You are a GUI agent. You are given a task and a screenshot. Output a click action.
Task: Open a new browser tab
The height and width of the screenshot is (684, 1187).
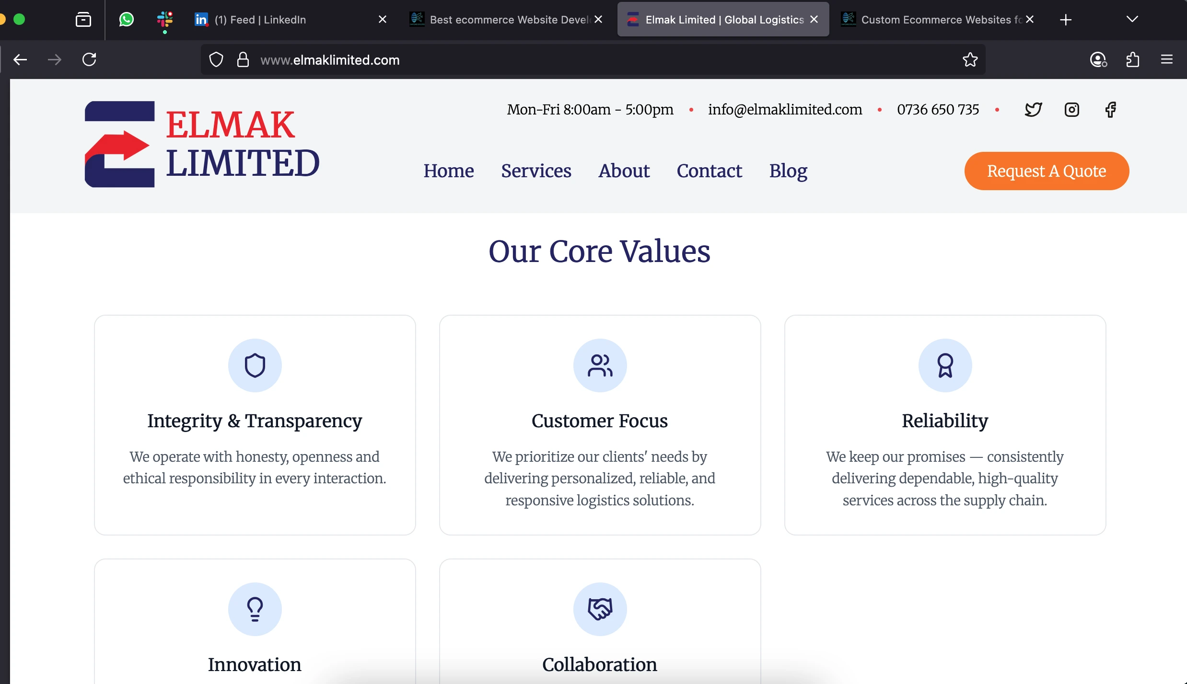1065,20
